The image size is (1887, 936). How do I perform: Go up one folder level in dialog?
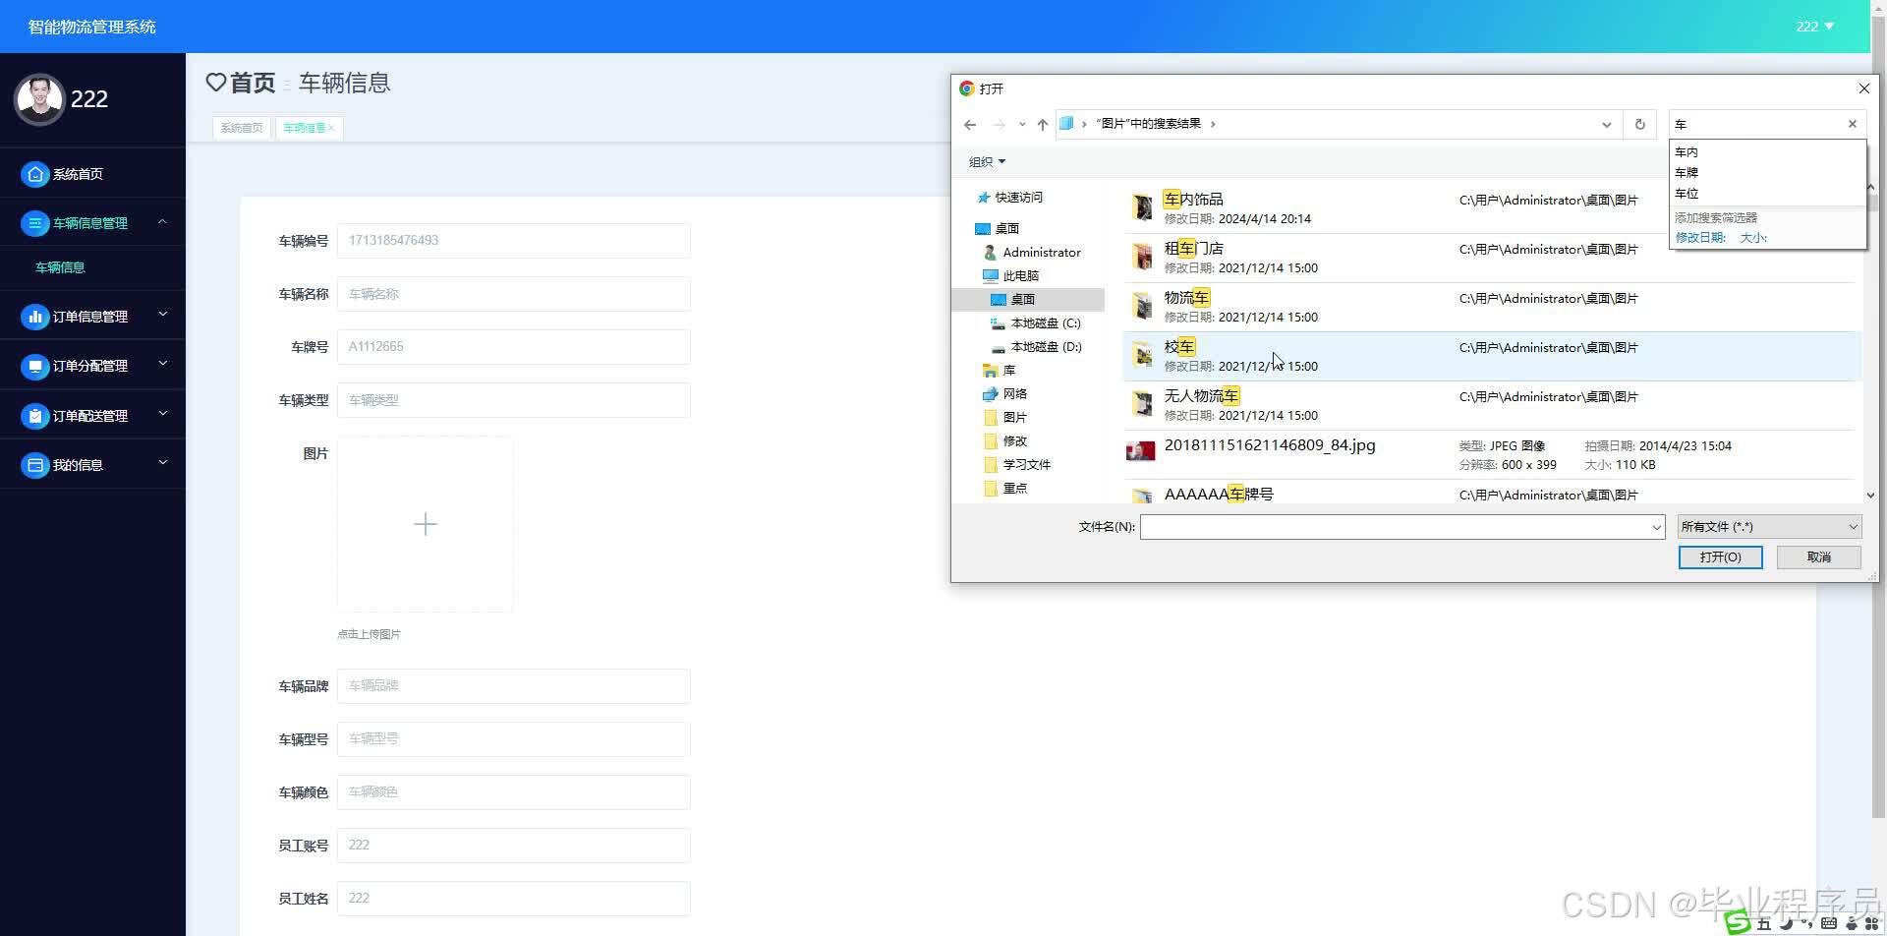(1043, 125)
